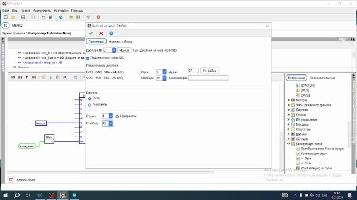The height and width of the screenshot is (200, 357).
Task: Select the [SWITCH] block in the library
Action: tap(307, 86)
